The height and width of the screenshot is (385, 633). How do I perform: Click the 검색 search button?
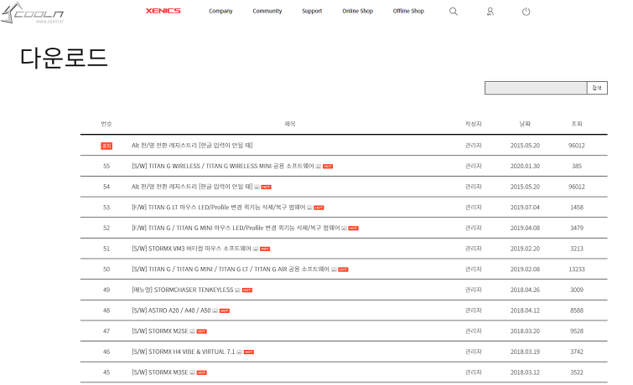click(597, 88)
